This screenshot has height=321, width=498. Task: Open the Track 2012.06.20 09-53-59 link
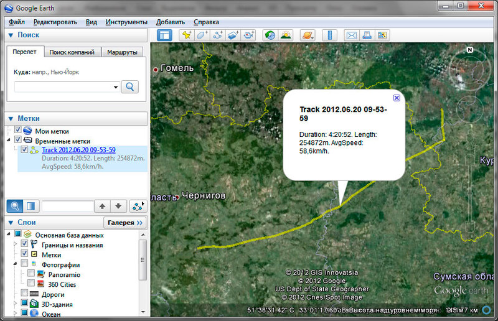[x=78, y=150]
